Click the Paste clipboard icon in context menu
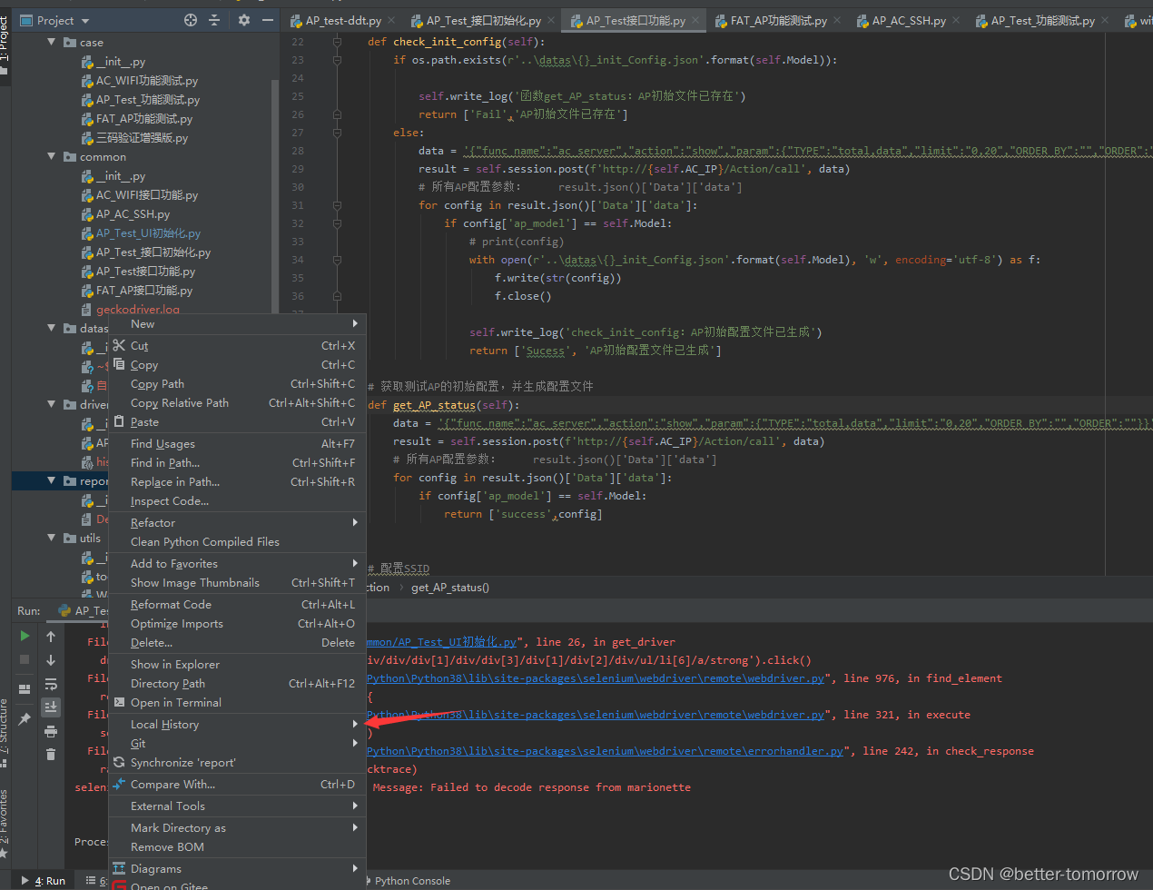1153x890 pixels. click(119, 421)
